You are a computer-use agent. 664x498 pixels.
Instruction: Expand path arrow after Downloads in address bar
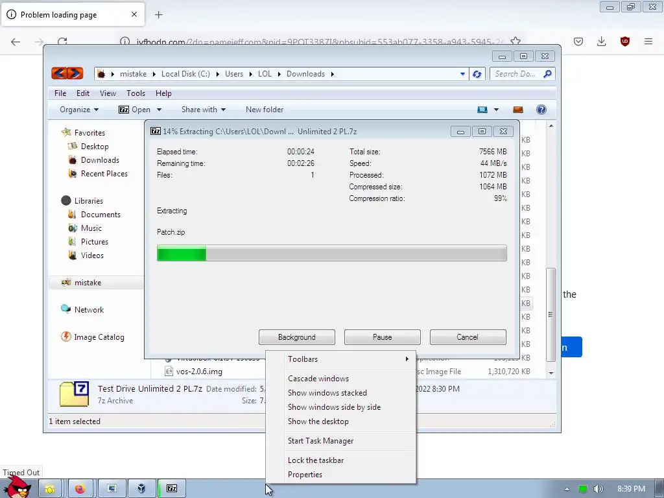[x=333, y=74]
